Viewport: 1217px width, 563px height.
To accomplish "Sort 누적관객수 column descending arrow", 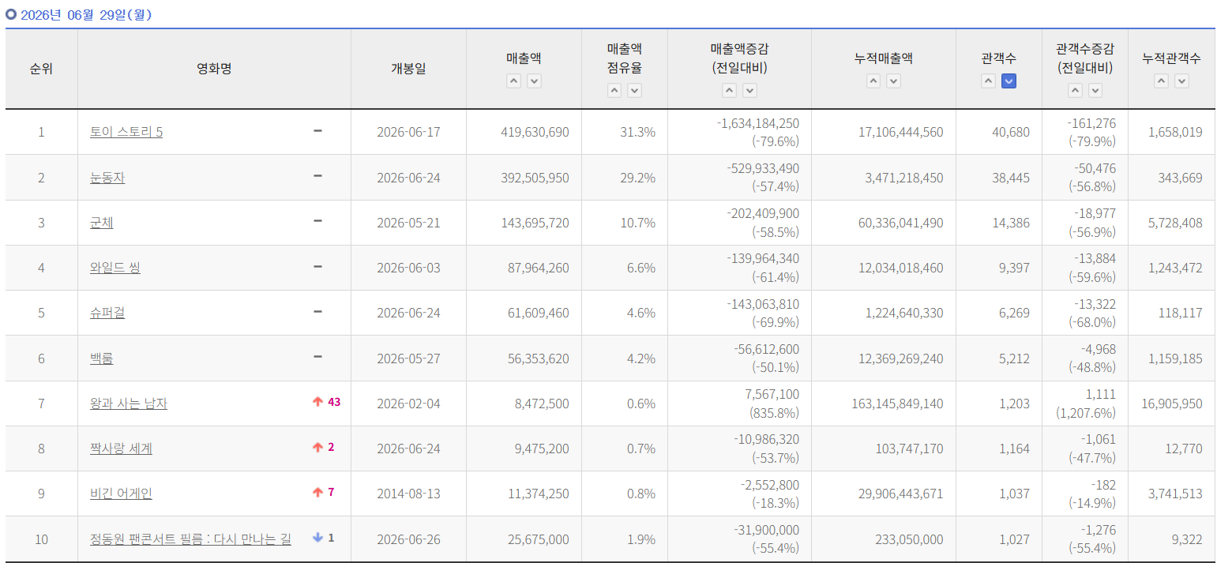I will [x=1181, y=81].
